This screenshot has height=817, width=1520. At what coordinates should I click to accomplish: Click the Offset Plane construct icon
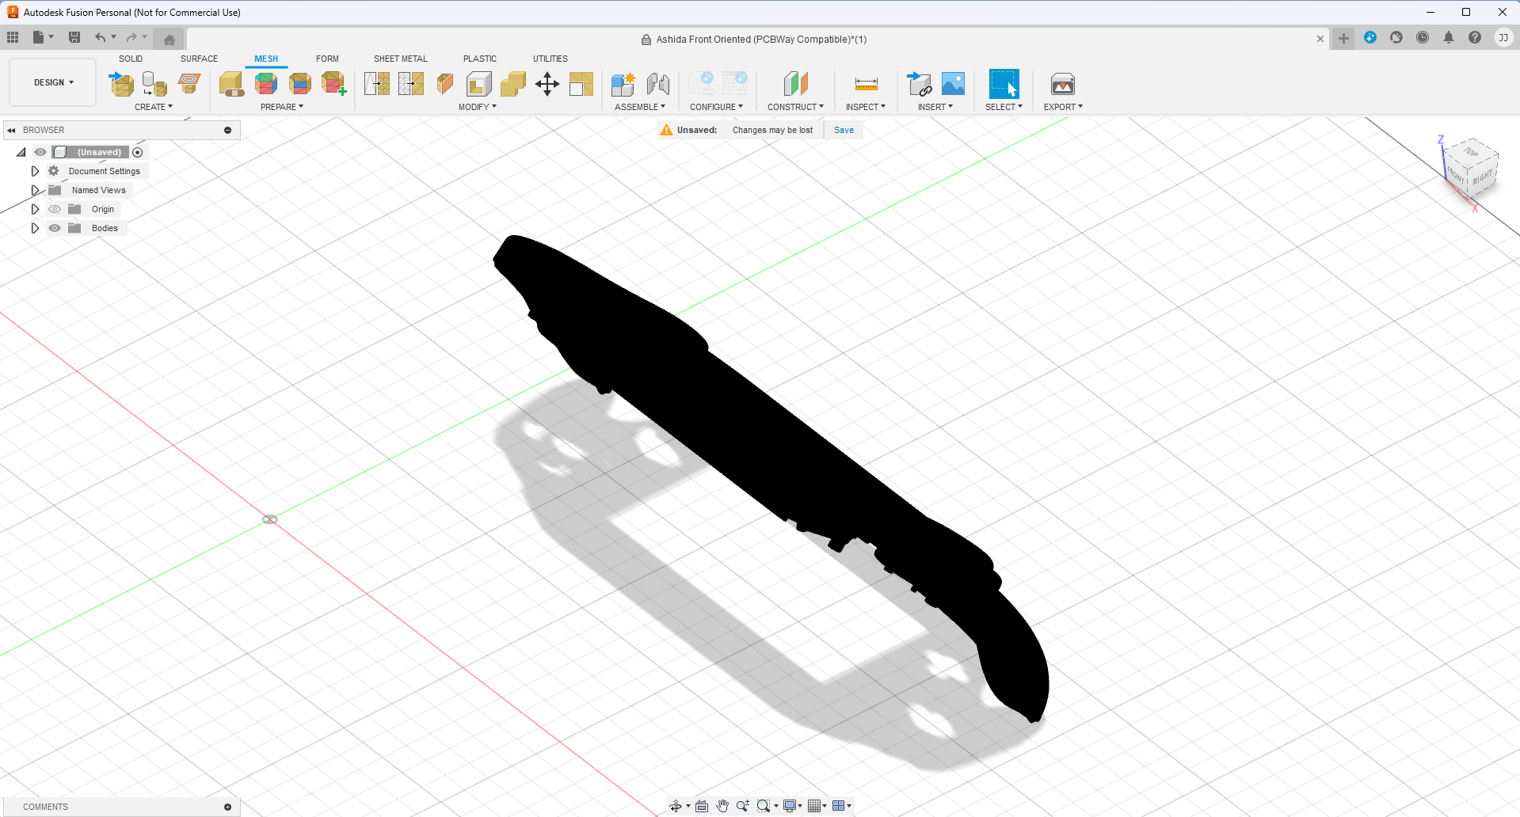[x=795, y=84]
